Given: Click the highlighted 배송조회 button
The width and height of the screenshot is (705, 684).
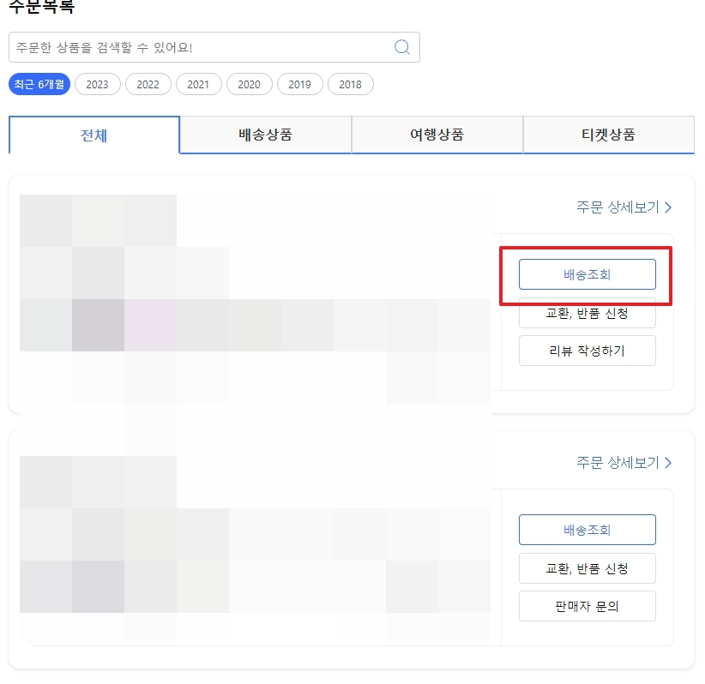Looking at the screenshot, I should tap(587, 274).
